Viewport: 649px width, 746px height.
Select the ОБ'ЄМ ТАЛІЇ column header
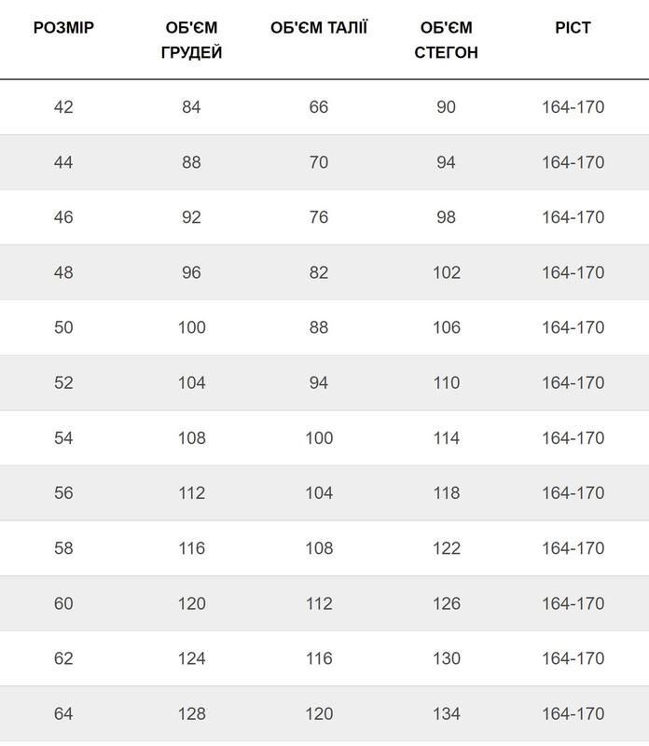pos(319,27)
